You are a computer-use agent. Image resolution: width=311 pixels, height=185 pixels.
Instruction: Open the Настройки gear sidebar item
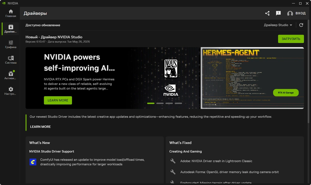(11, 91)
